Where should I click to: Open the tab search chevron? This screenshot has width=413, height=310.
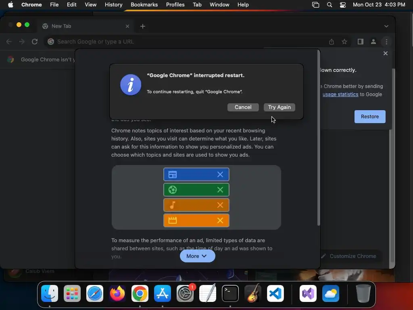coord(386,26)
